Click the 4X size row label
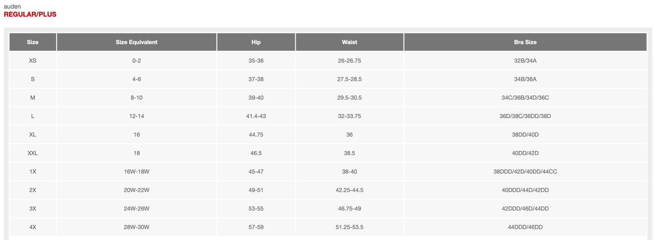This screenshot has height=240, width=658. pyautogui.click(x=33, y=227)
